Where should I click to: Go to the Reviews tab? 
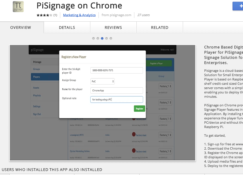coord(113,28)
